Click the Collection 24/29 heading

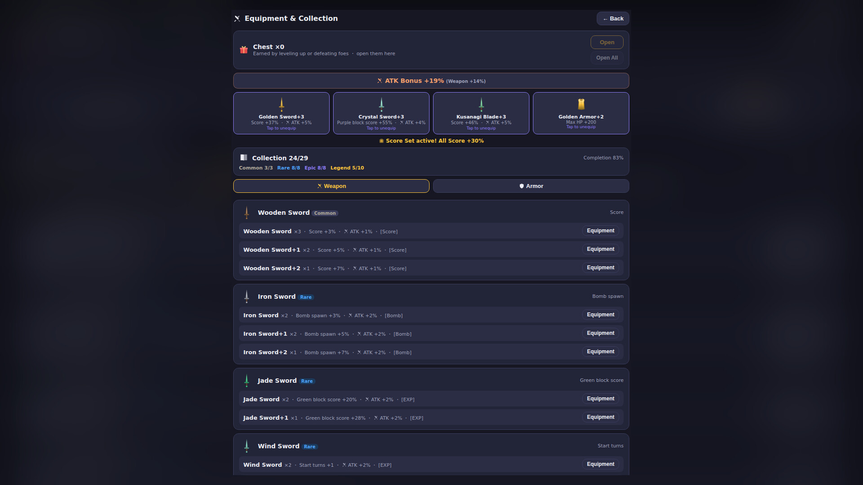pyautogui.click(x=280, y=158)
